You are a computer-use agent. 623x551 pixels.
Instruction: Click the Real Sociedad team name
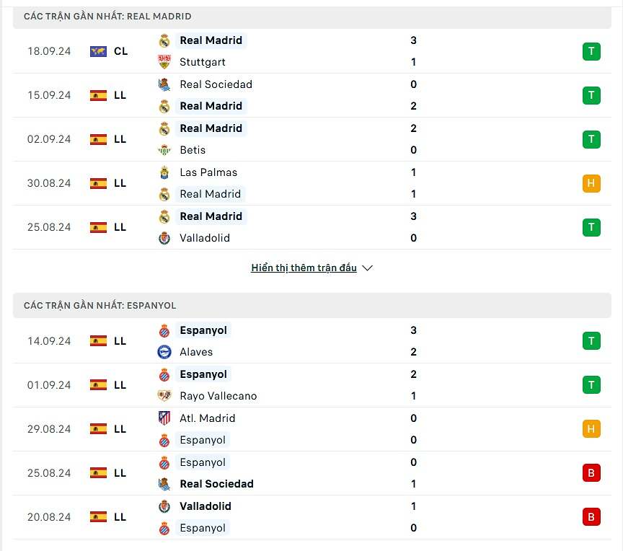(216, 84)
